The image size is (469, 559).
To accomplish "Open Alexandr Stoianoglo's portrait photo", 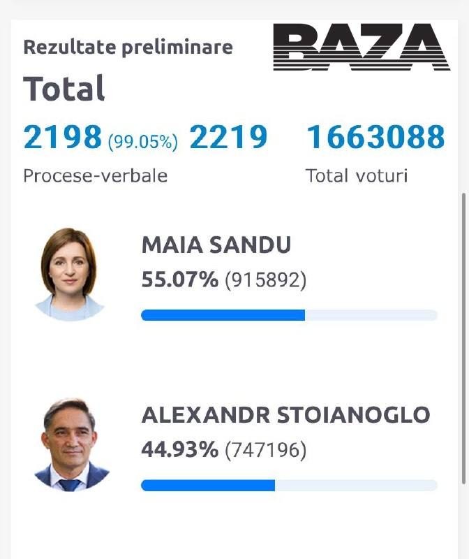I will click(71, 445).
